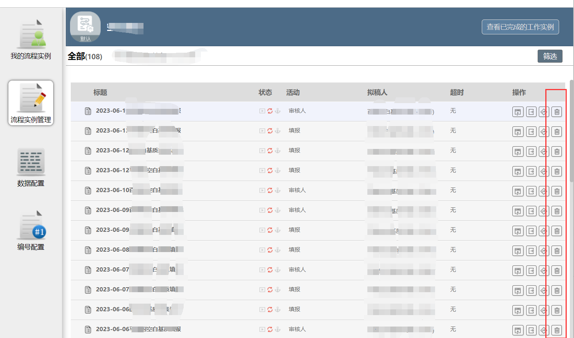Click exit-arrow icon on 2023-06-06 填报 row
This screenshot has height=338, width=574.
(x=531, y=310)
